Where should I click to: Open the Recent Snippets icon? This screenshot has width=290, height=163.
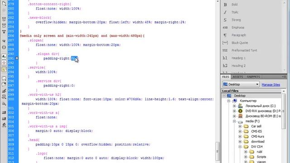[4, 97]
